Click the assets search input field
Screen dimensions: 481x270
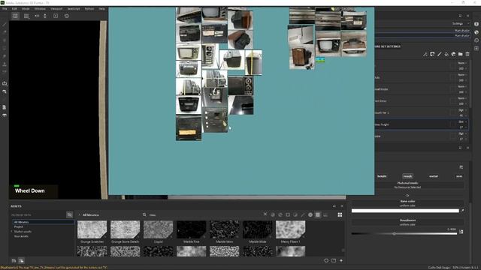click(204, 215)
